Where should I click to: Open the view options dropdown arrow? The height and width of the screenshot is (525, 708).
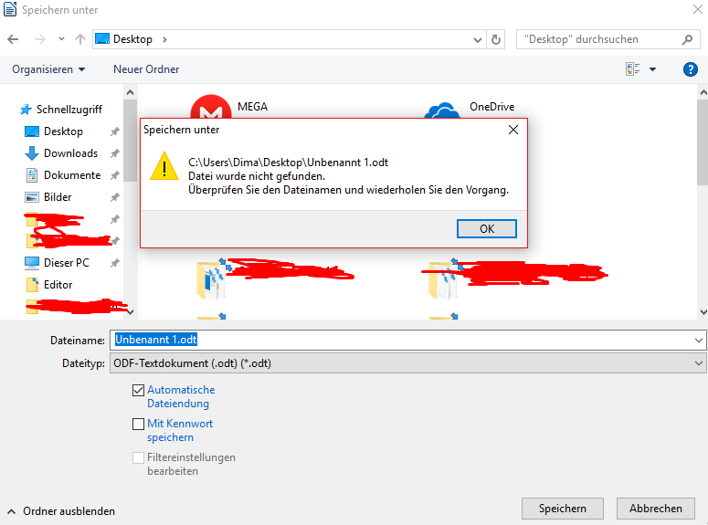pyautogui.click(x=652, y=69)
